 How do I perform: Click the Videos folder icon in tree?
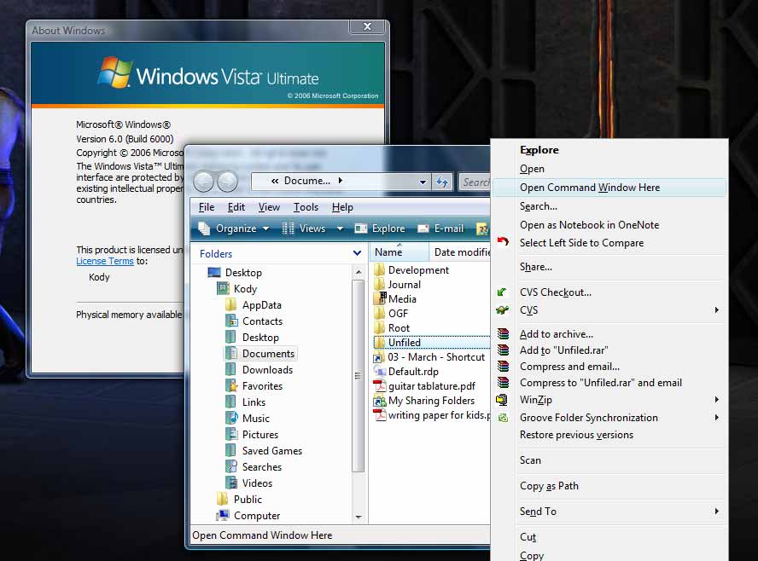point(231,483)
